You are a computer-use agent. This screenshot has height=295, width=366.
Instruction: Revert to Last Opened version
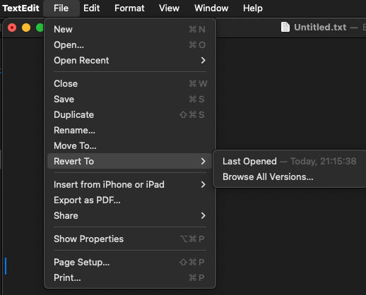pyautogui.click(x=290, y=161)
